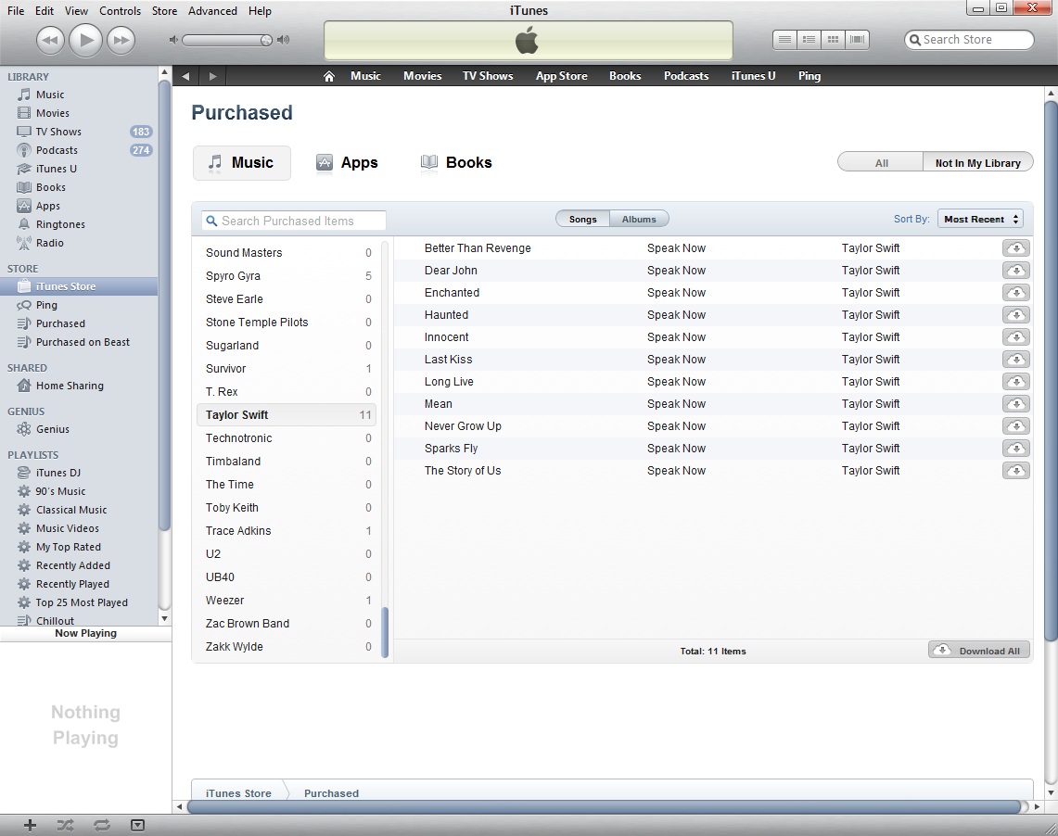
Task: Click cloud download icon for Enchanted
Action: tap(1015, 293)
